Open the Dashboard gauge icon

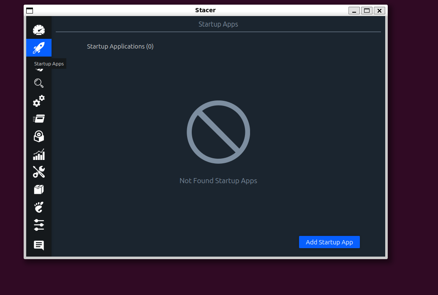pos(38,30)
